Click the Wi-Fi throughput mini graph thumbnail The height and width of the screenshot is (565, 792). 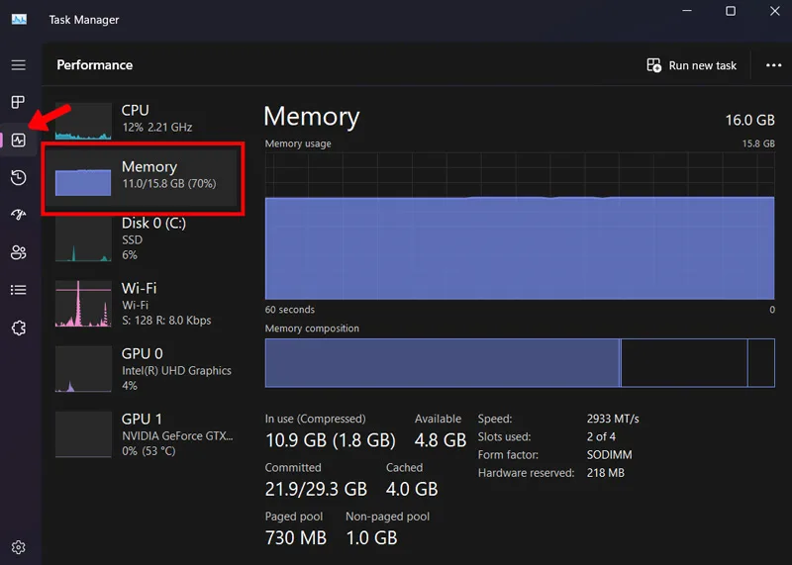[x=83, y=304]
